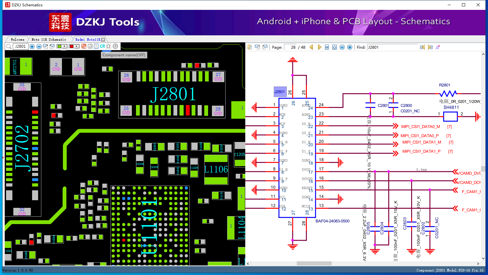Rotate the schematic page counter-clockwise
The height and width of the screenshot is (275, 488).
pyautogui.click(x=265, y=47)
